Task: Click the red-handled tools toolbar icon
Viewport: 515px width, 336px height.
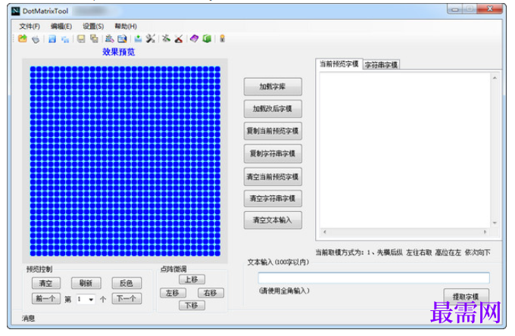Action: (178, 39)
